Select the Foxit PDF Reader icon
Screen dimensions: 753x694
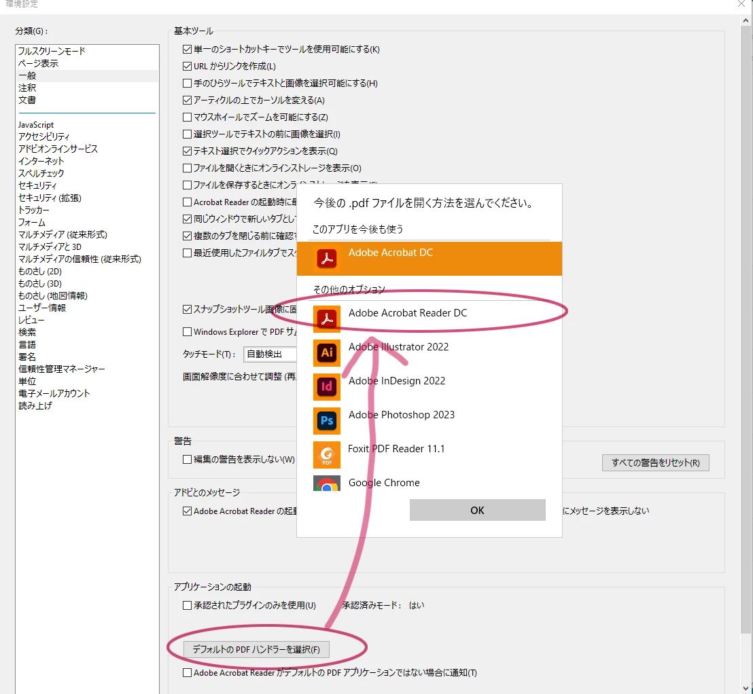[327, 455]
